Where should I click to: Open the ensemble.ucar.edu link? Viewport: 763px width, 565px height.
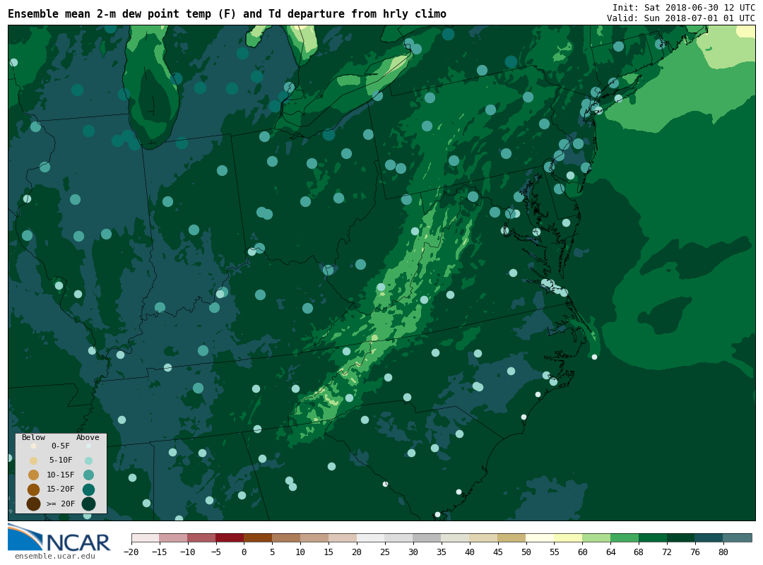coord(54,557)
